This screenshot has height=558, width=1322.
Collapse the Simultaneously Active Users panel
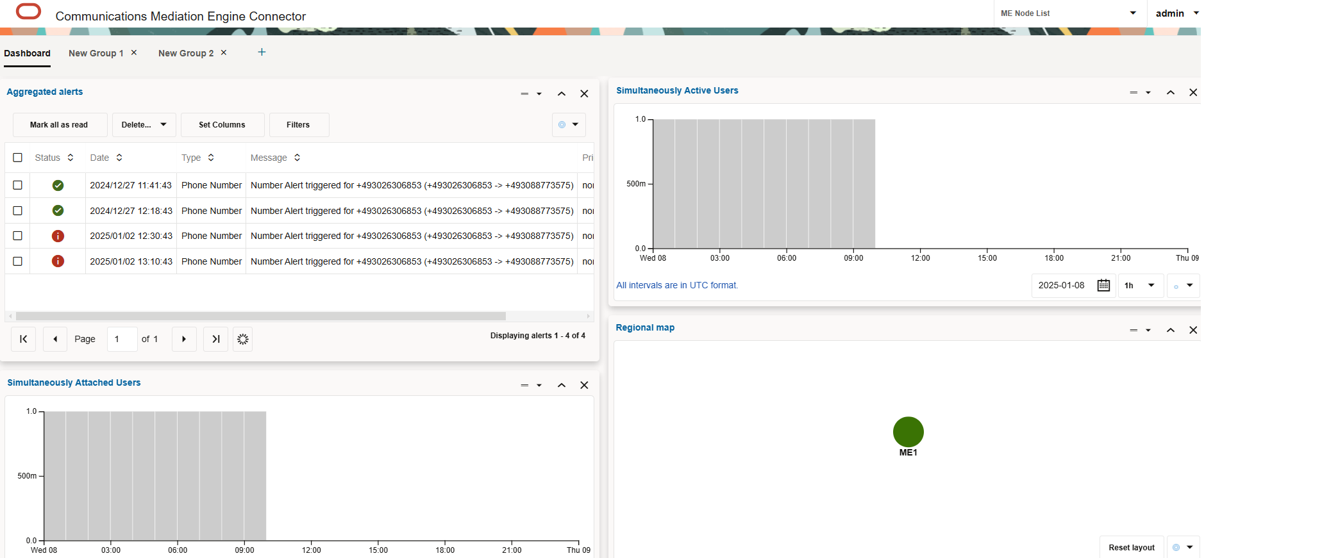1171,92
